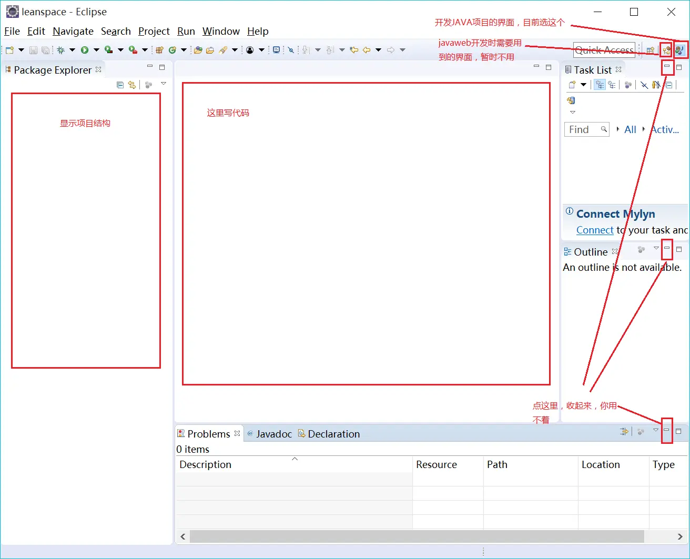Toggle Focus on Active Task in Problems
The height and width of the screenshot is (559, 690).
click(x=641, y=432)
